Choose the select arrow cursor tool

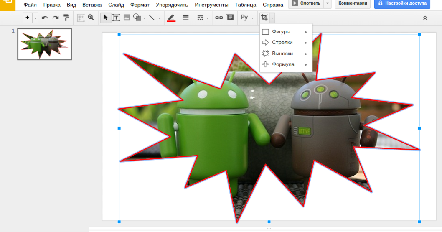[x=105, y=18]
